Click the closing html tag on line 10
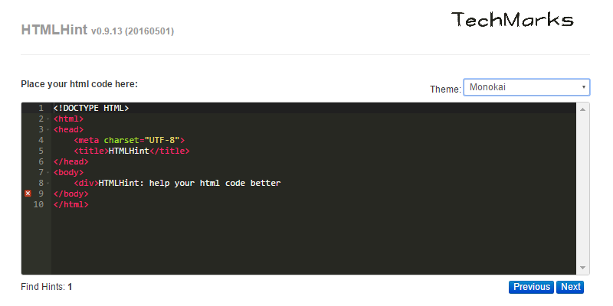The image size is (613, 306). click(x=71, y=204)
